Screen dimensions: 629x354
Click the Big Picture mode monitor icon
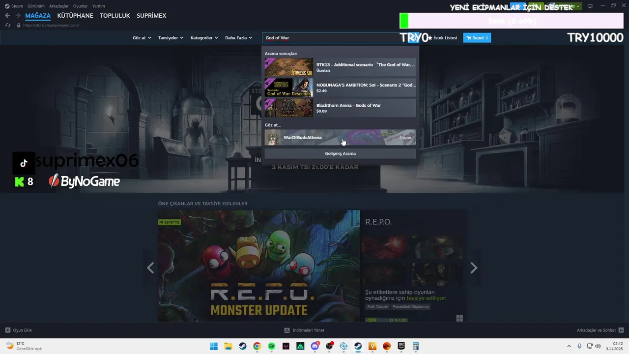pos(590,6)
